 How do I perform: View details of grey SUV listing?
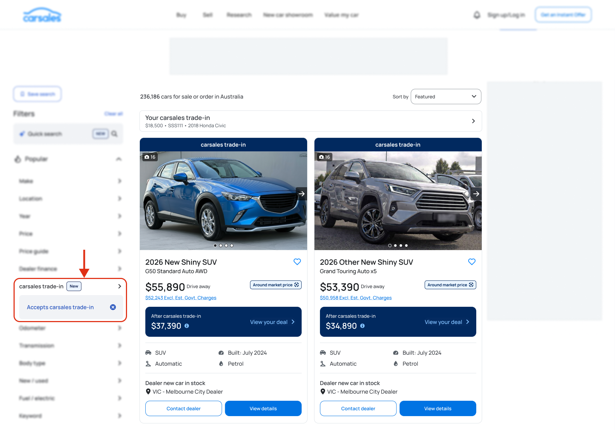point(437,408)
